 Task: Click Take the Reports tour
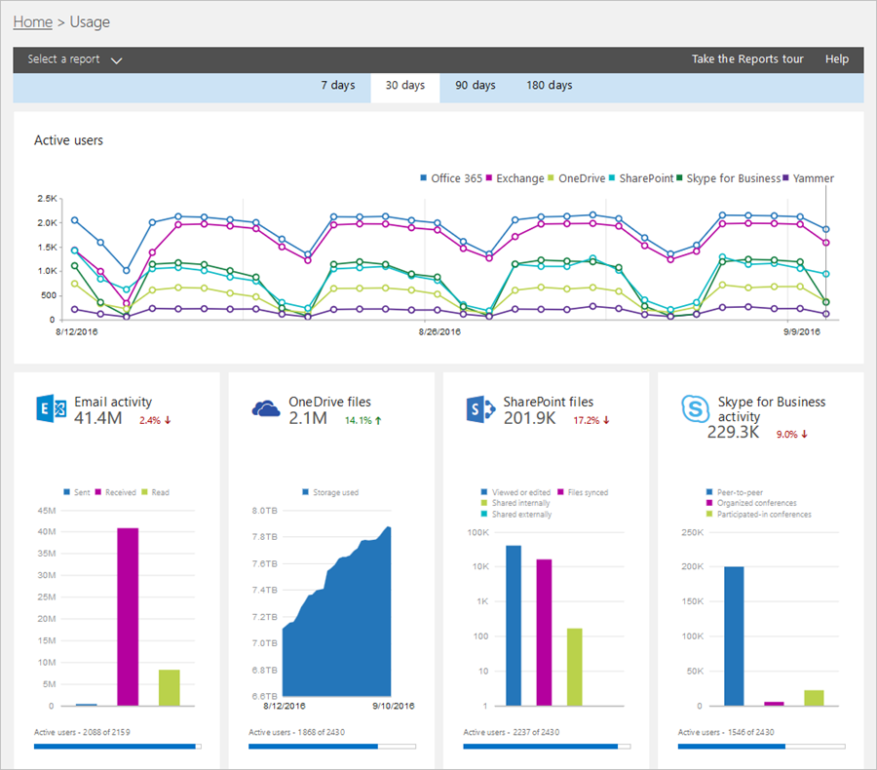point(747,59)
